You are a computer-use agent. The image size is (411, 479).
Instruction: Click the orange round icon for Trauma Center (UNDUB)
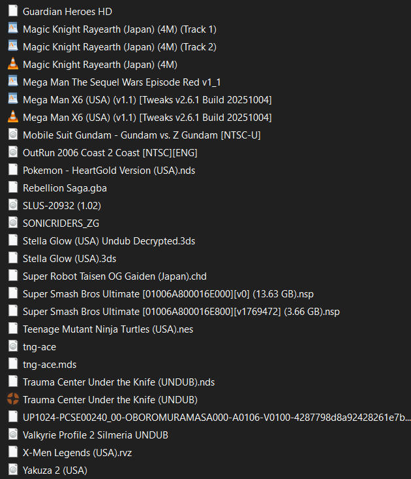pyautogui.click(x=13, y=399)
